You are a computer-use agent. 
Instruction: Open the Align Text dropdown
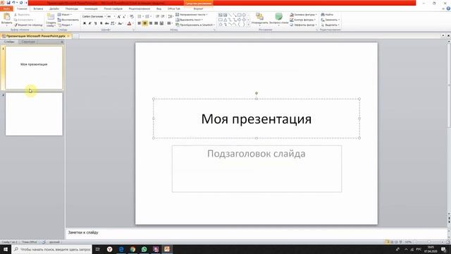190,20
